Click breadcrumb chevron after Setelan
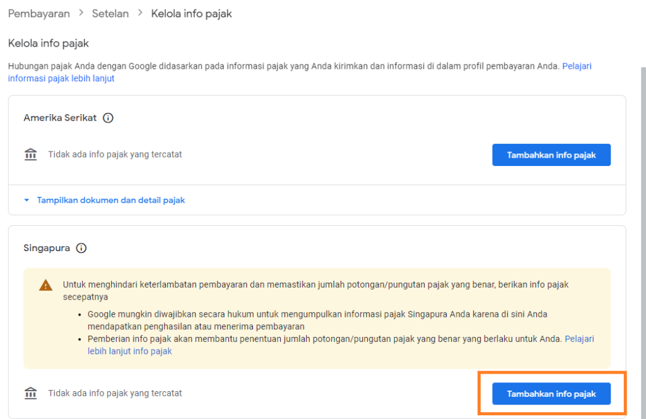The height and width of the screenshot is (419, 646). coord(140,13)
